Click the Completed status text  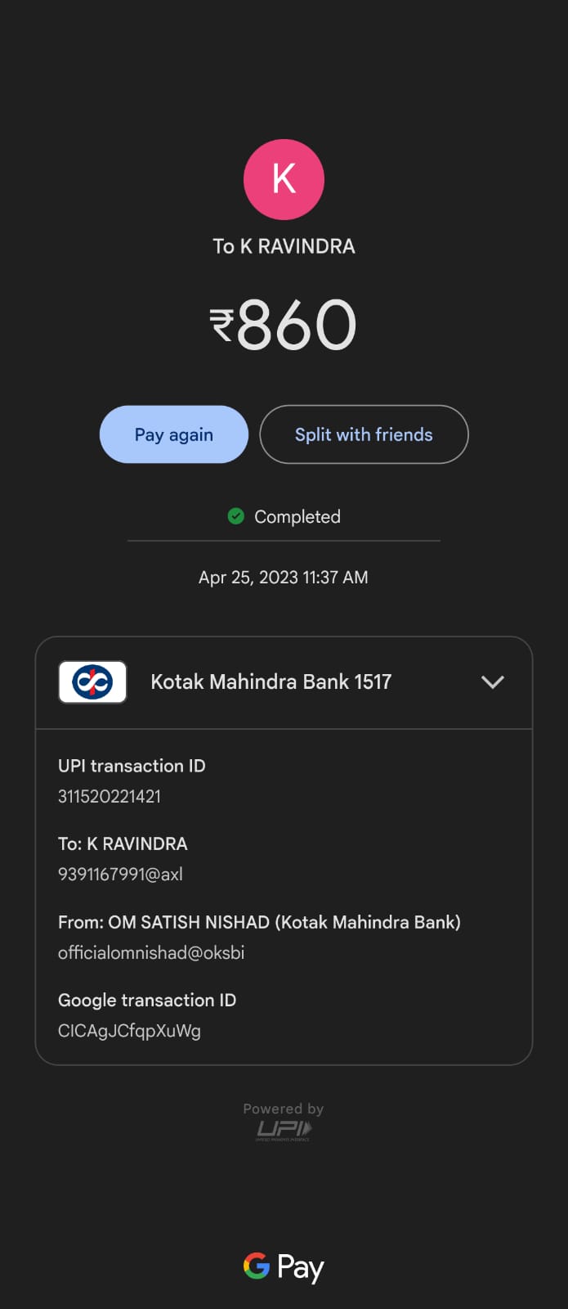297,517
